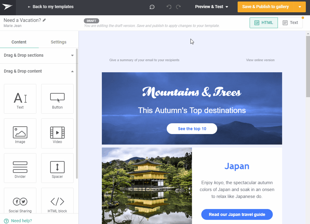Edit template name with pencil icon
310x224 pixels.
(x=44, y=20)
